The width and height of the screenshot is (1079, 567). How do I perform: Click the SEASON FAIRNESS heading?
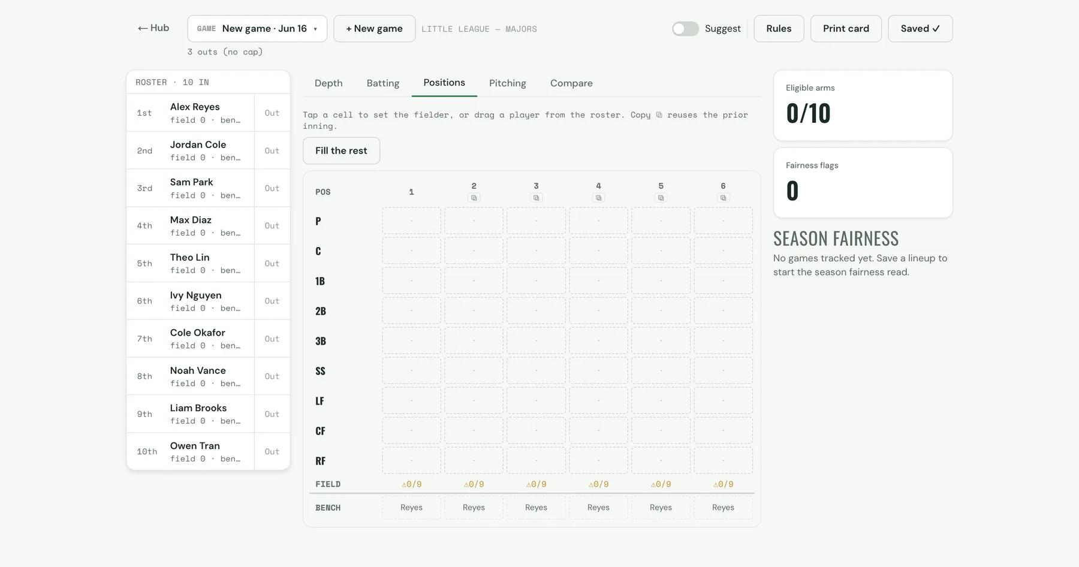coord(836,239)
